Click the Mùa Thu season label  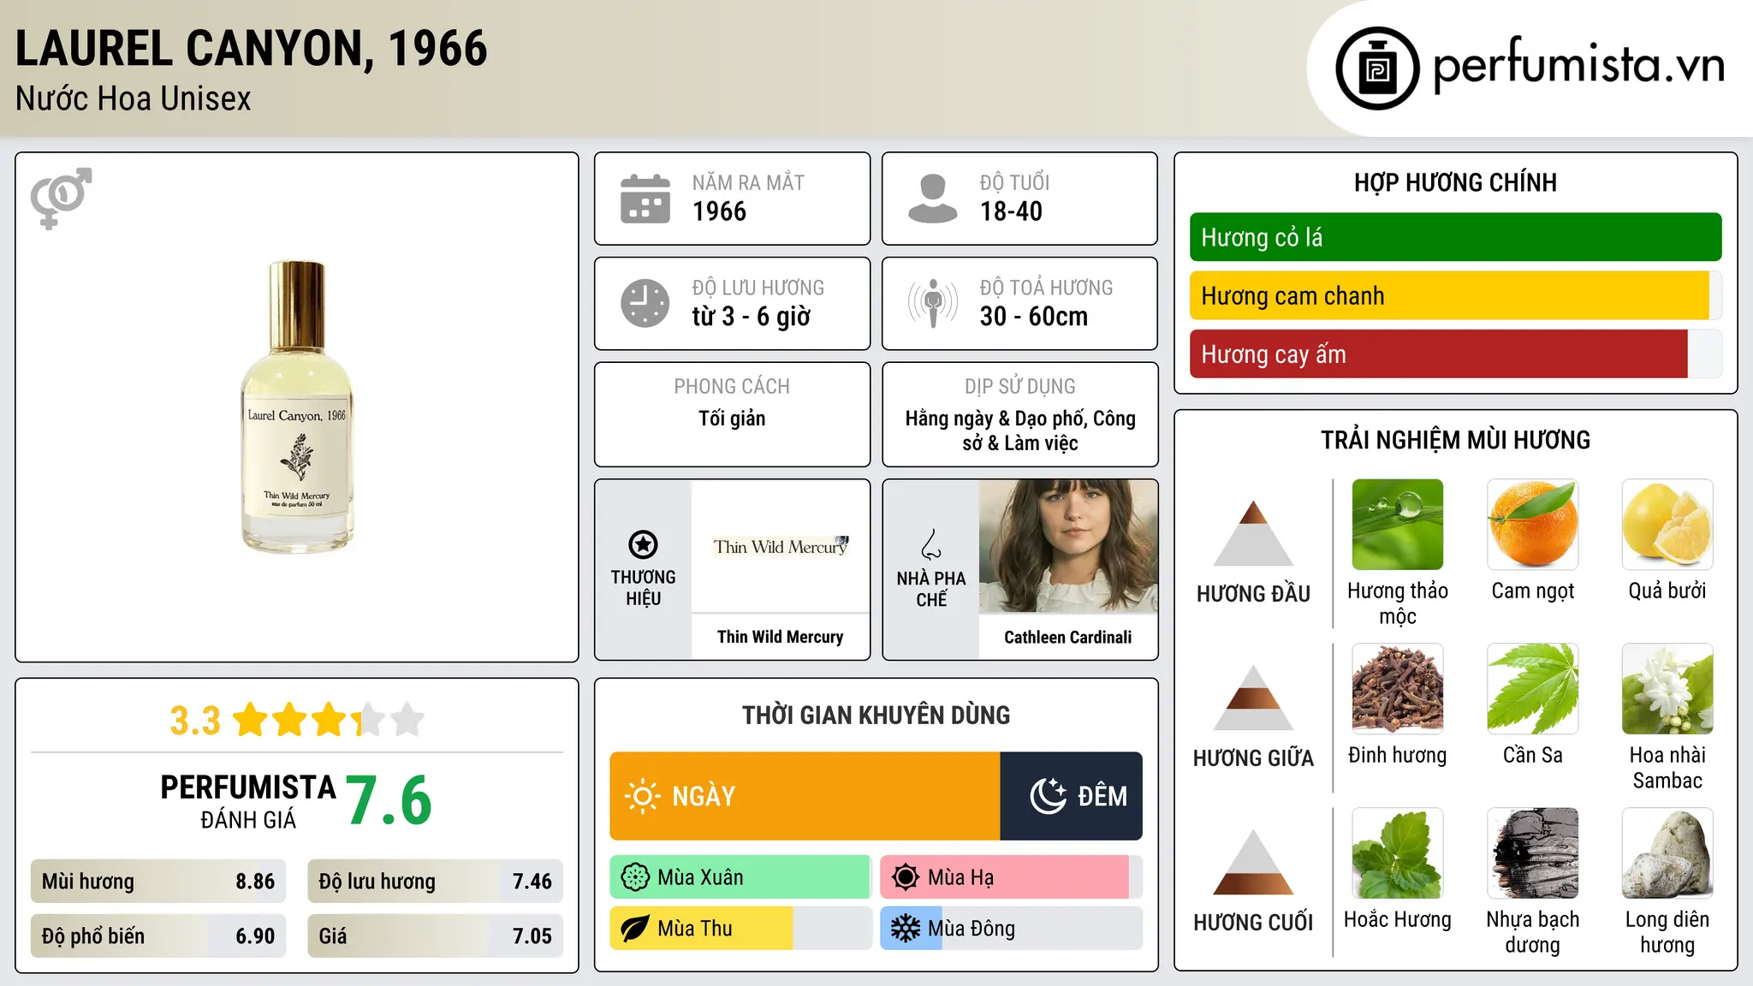tap(695, 929)
